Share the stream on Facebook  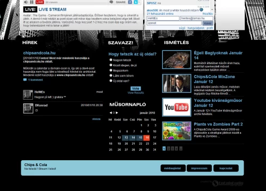130,2
